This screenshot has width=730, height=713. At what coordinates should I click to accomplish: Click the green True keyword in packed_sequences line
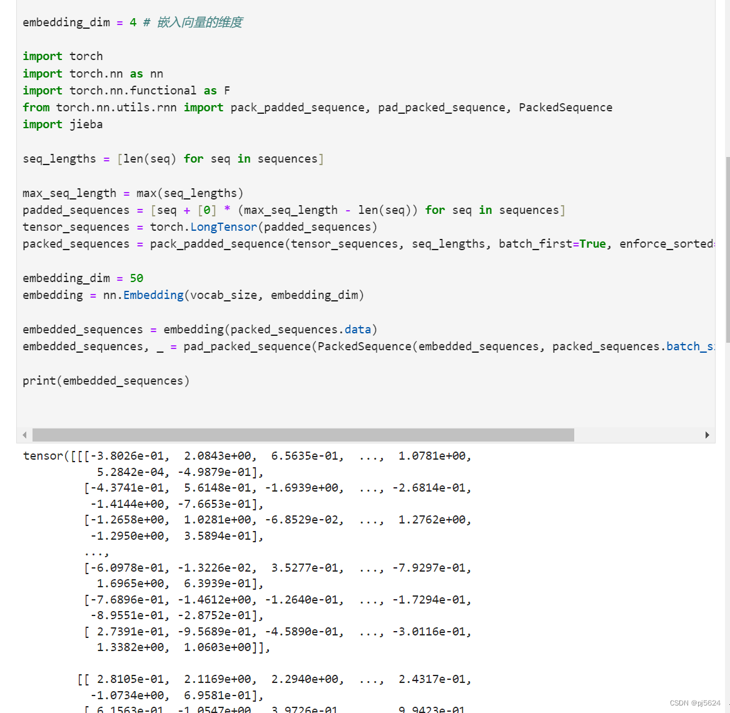pyautogui.click(x=592, y=243)
